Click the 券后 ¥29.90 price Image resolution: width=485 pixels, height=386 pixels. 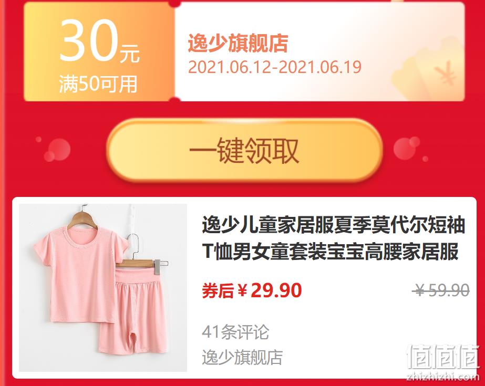pyautogui.click(x=252, y=290)
